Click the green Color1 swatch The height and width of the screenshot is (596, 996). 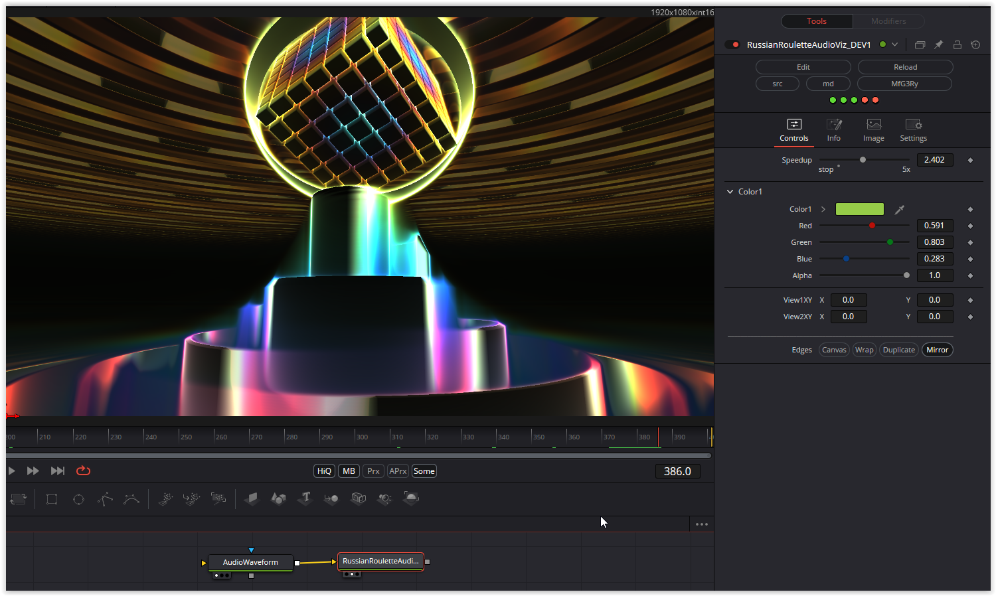pyautogui.click(x=860, y=209)
